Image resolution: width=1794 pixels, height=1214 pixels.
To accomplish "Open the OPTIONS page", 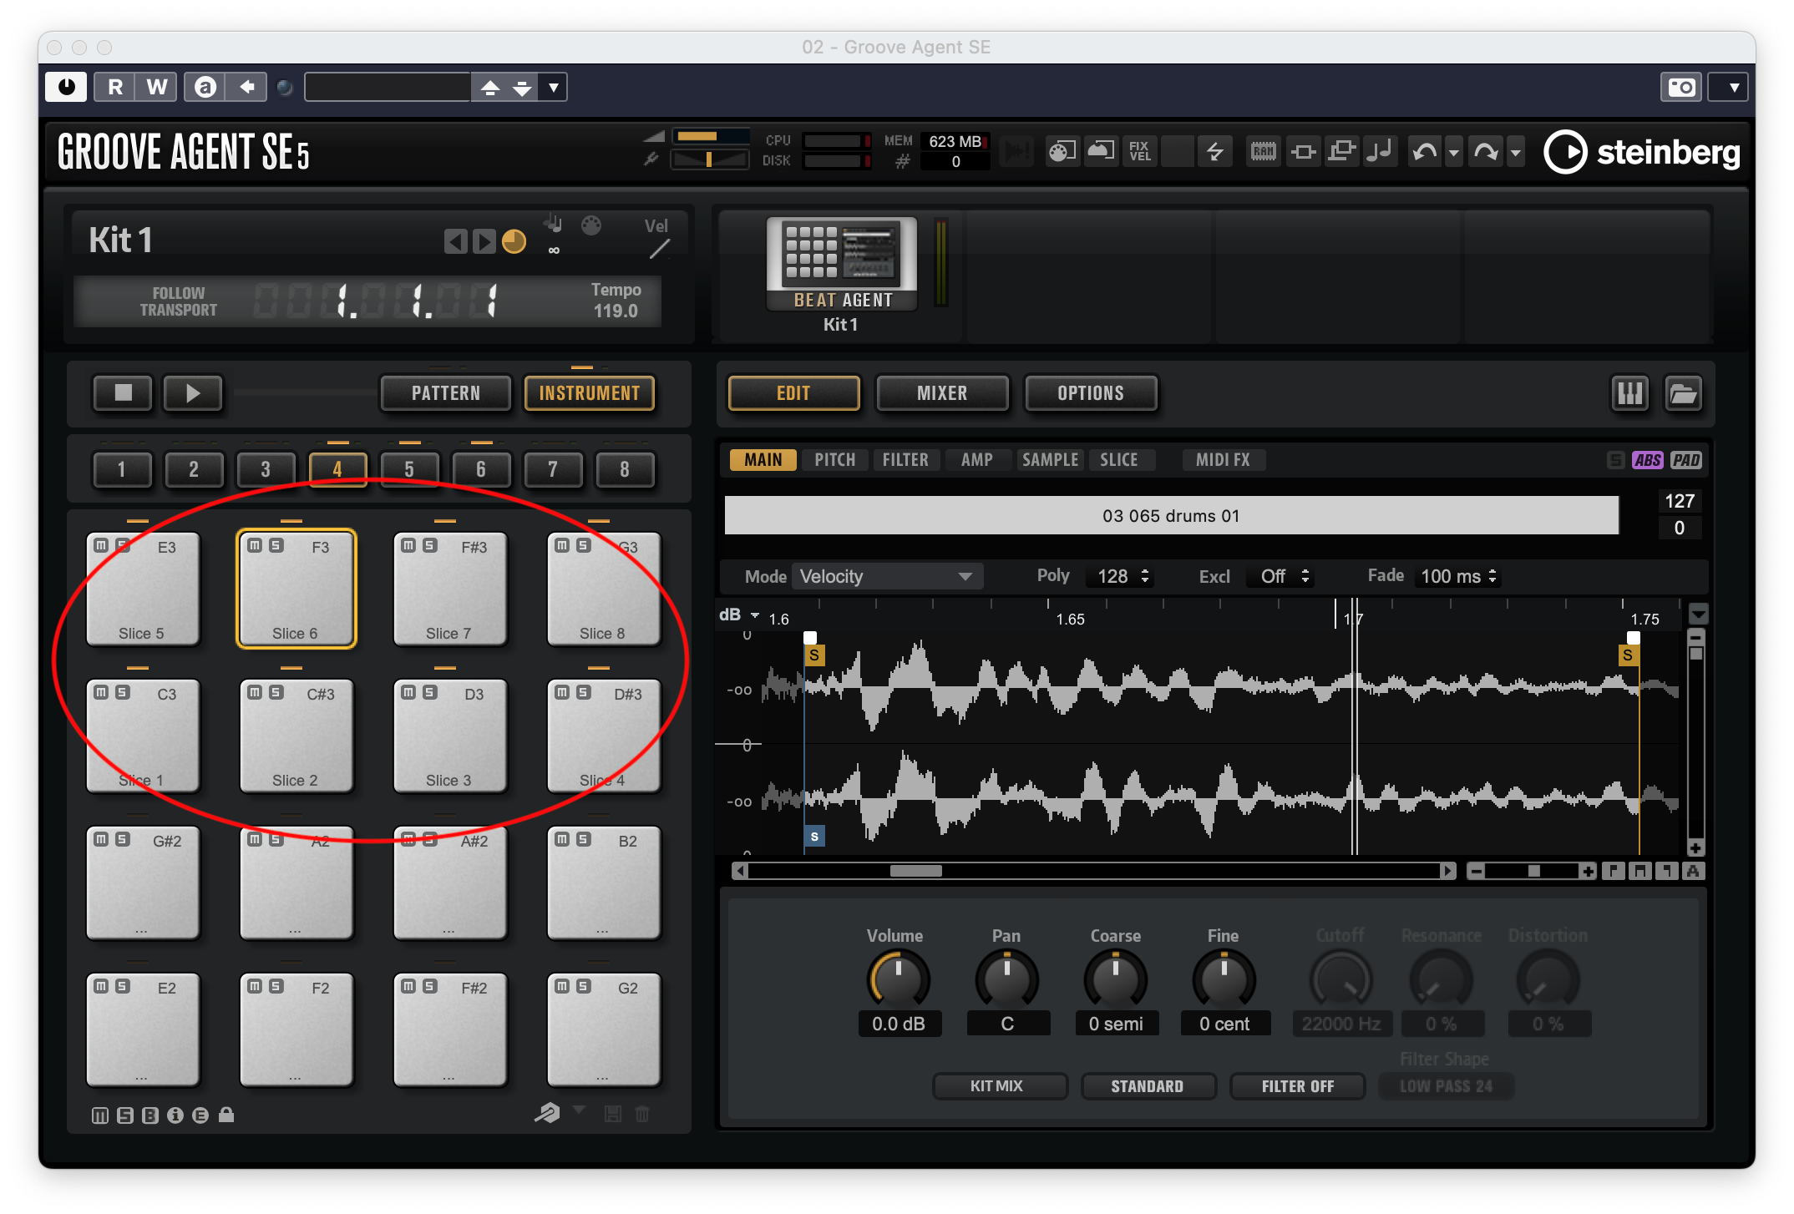I will pos(1091,393).
